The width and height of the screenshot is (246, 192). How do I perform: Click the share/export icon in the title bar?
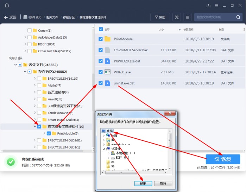209,5
